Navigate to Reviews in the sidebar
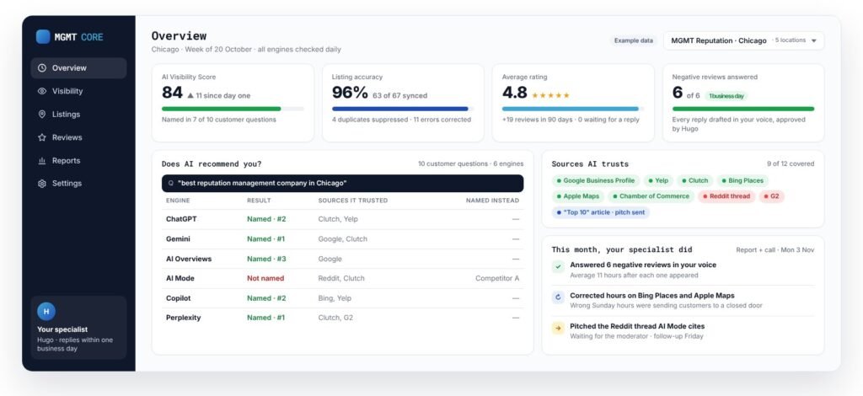Viewport: 863px width, 396px height. pyautogui.click(x=78, y=137)
